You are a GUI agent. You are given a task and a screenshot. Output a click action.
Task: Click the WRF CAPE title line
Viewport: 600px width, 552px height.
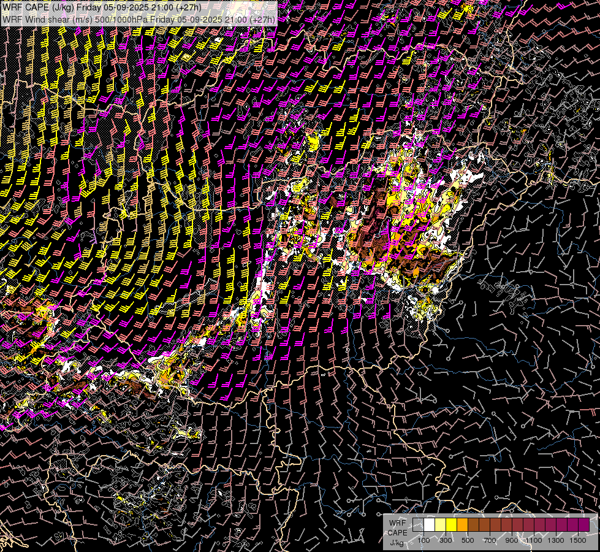tap(102, 7)
